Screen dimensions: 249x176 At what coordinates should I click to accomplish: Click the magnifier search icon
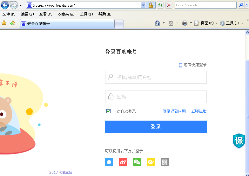click(x=241, y=5)
